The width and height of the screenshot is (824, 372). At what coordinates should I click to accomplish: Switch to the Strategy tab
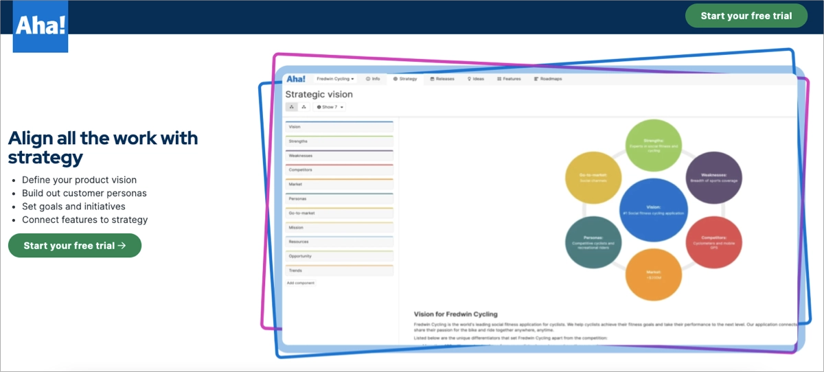pyautogui.click(x=405, y=79)
